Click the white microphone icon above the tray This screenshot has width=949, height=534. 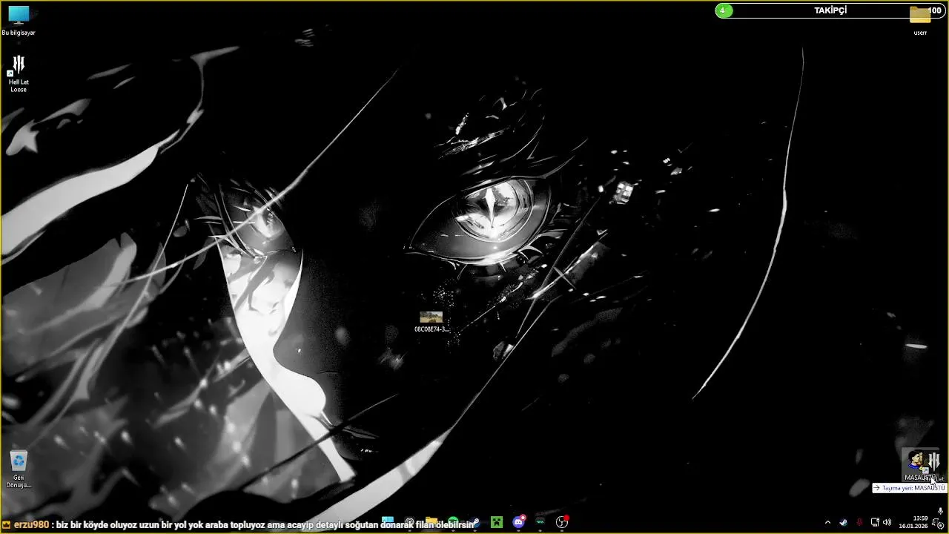(x=940, y=510)
